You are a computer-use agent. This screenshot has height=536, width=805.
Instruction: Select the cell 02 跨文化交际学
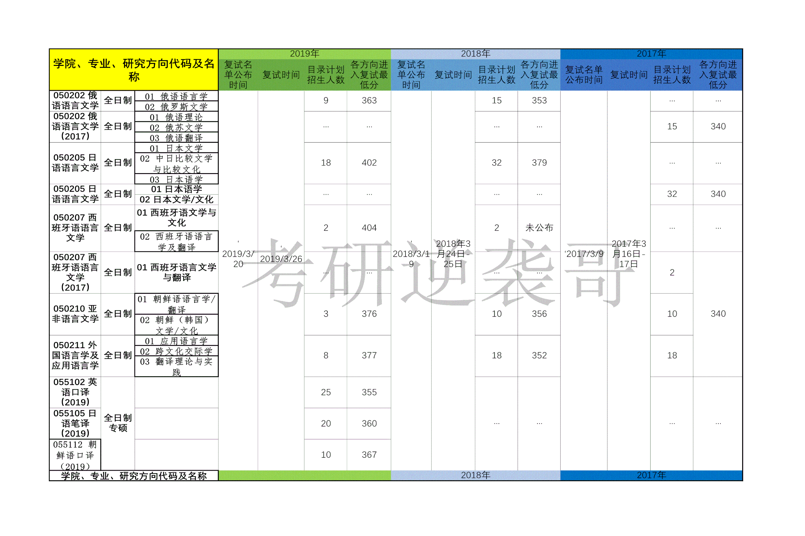pos(177,351)
